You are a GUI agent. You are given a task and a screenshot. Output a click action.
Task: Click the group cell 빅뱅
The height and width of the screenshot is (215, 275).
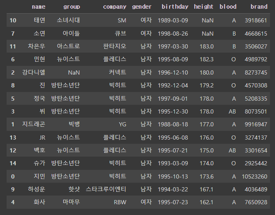coord(74,124)
